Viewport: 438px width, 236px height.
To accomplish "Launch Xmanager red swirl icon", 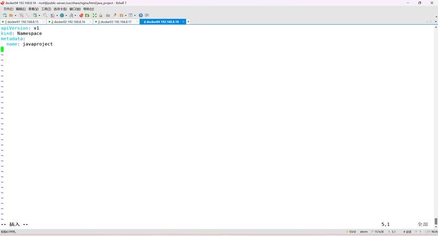I will coord(81,15).
